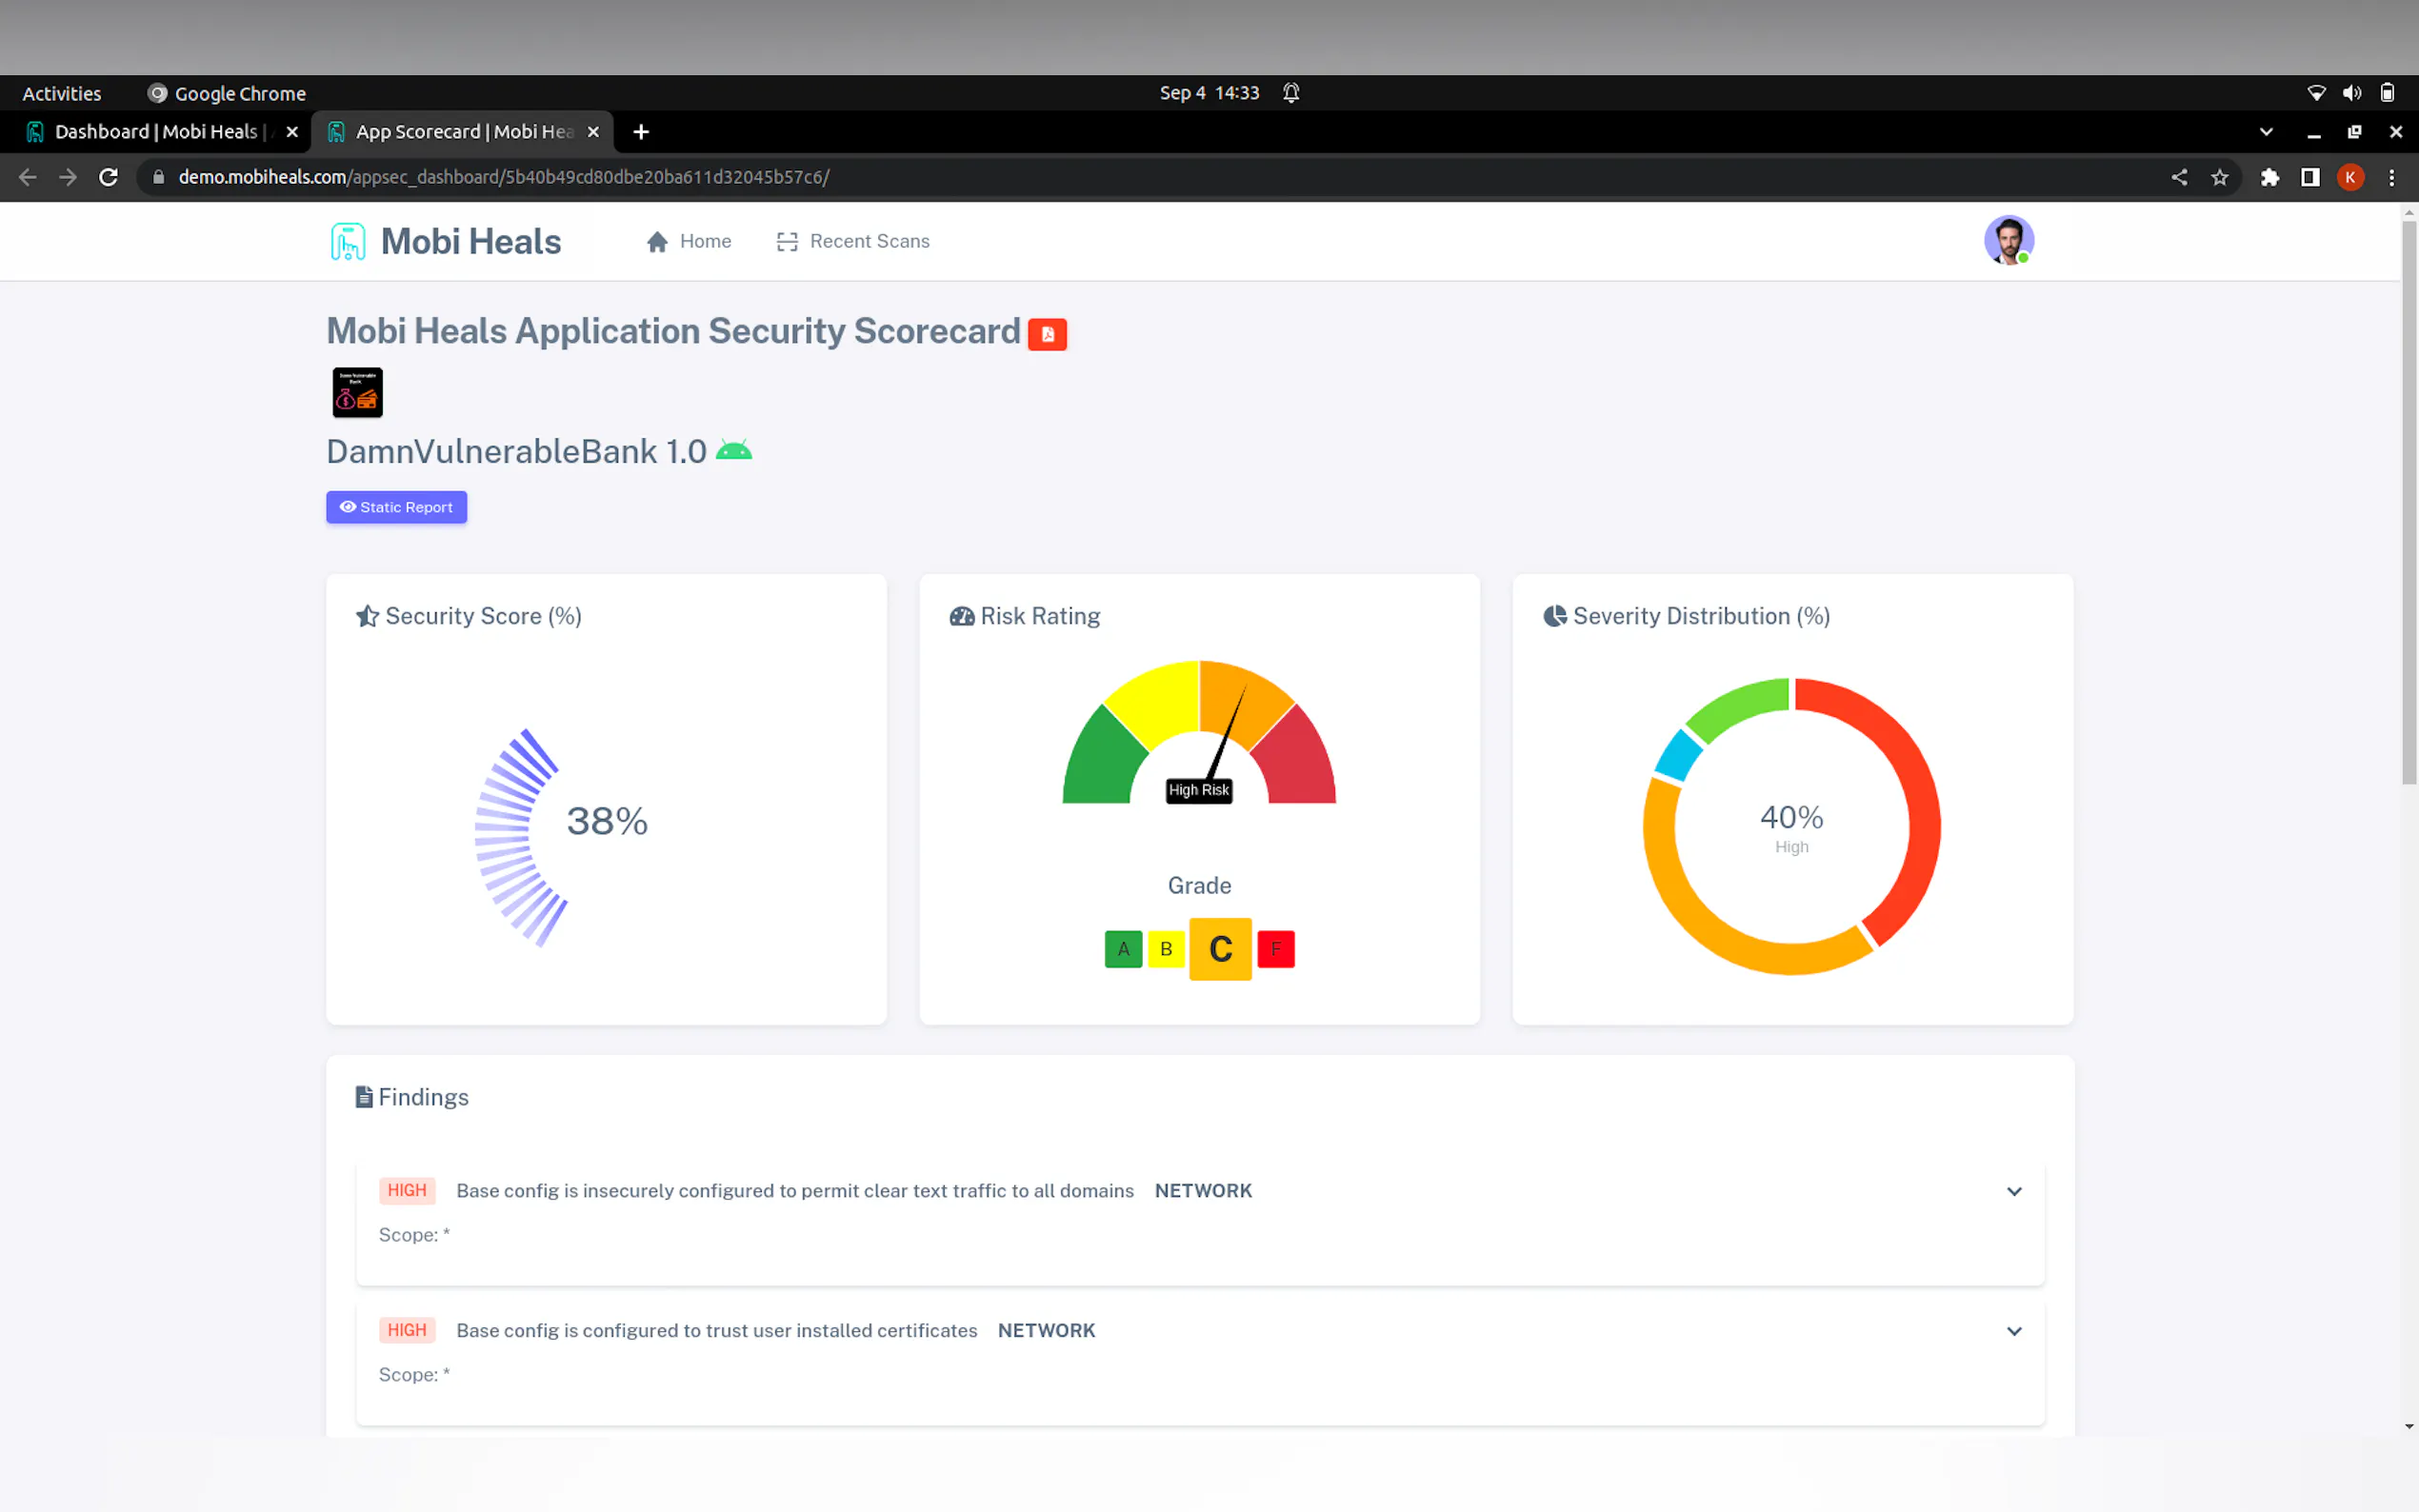Viewport: 2419px width, 1512px height.
Task: Open the Chrome three-dot menu
Action: coord(2392,177)
